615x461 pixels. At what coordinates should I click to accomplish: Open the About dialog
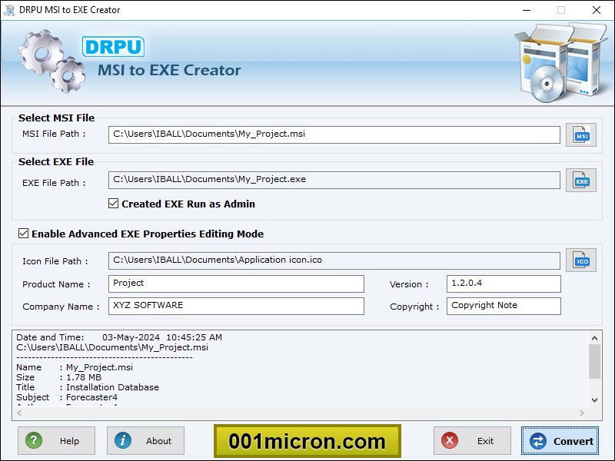(x=145, y=441)
